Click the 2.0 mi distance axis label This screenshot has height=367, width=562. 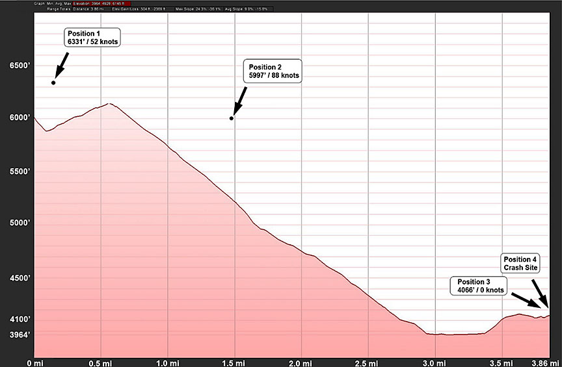[300, 361]
